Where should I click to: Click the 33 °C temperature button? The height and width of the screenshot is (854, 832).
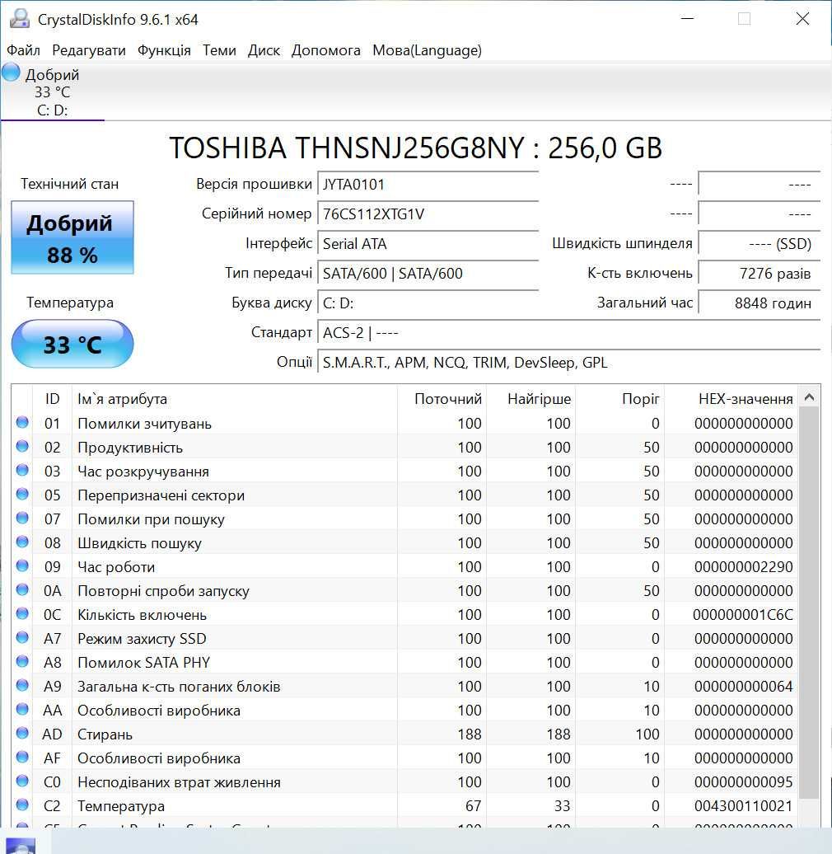pos(72,345)
